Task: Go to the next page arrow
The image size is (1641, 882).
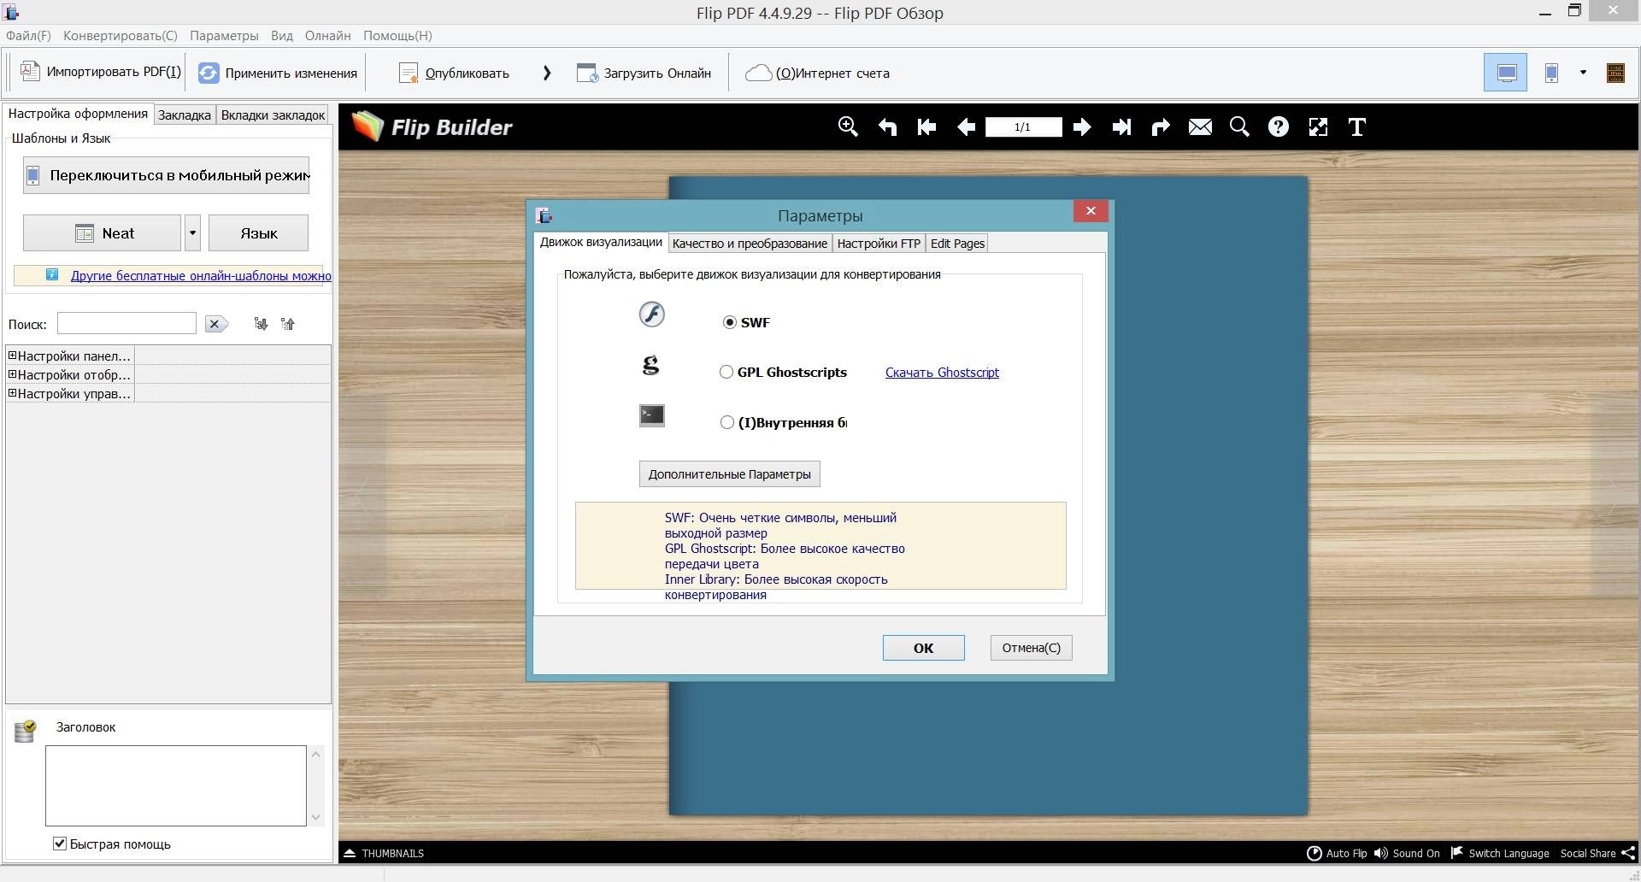Action: click(1082, 126)
